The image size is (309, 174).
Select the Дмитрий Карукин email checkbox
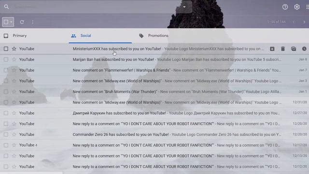[x=6, y=113]
